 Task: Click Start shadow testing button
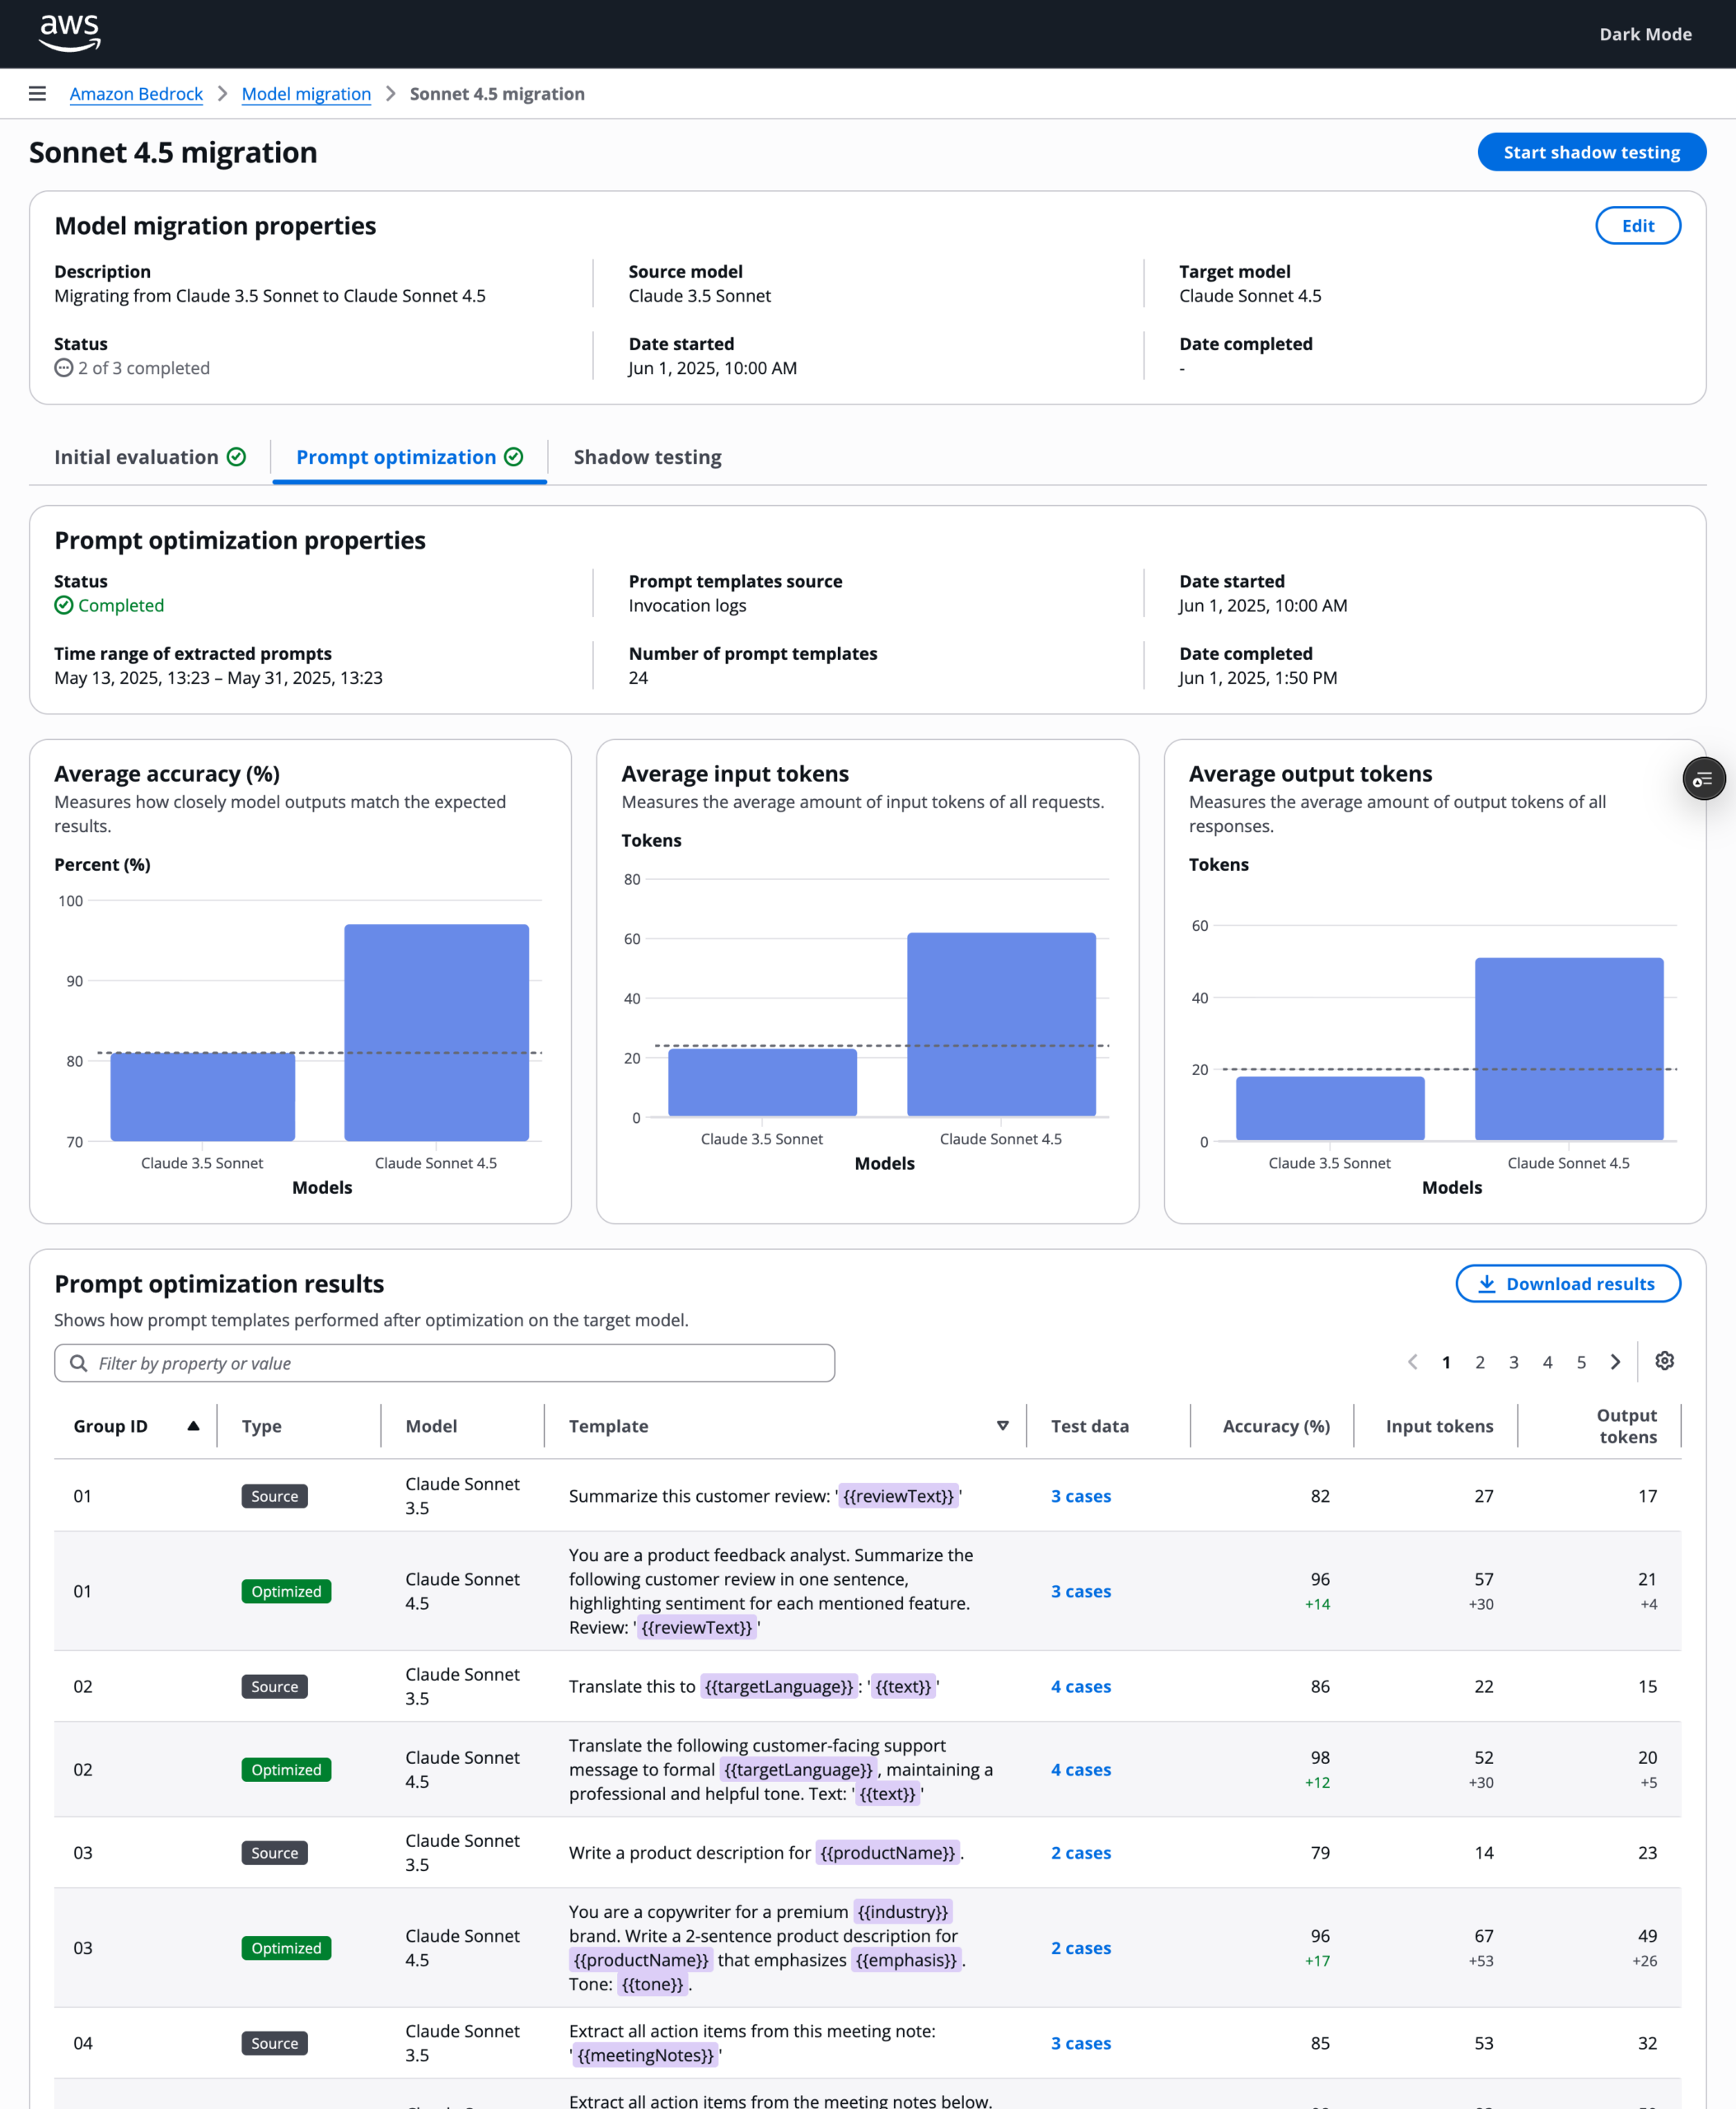point(1591,152)
